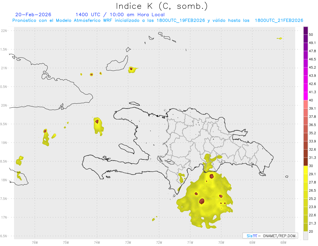The height and width of the screenshot is (246, 318).
Task: Click the "18N" latitude label
Action: 4,180
